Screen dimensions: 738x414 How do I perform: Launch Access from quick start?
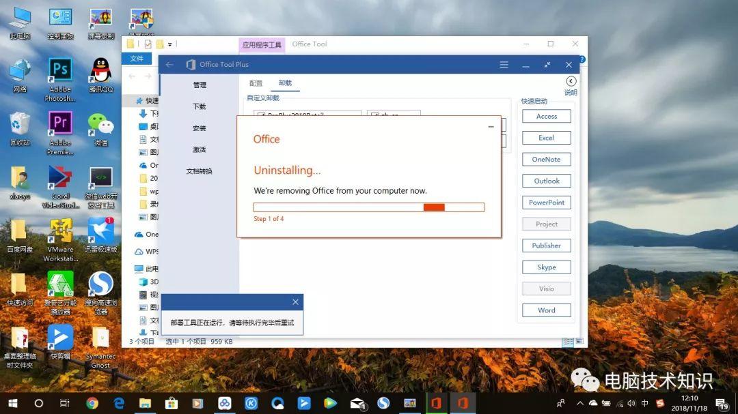click(x=547, y=116)
